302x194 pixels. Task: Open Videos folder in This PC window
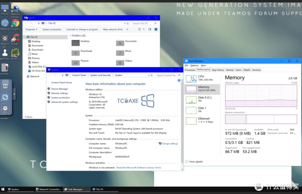point(124,62)
